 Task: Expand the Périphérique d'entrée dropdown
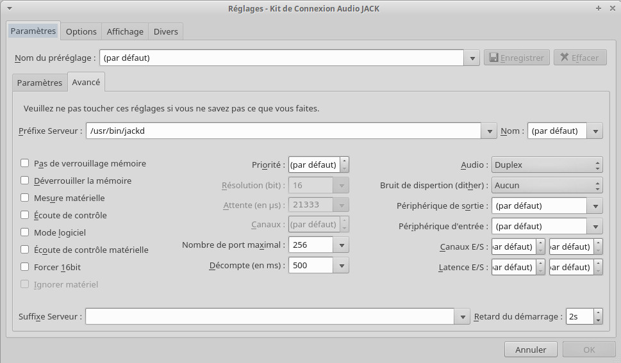pyautogui.click(x=595, y=227)
